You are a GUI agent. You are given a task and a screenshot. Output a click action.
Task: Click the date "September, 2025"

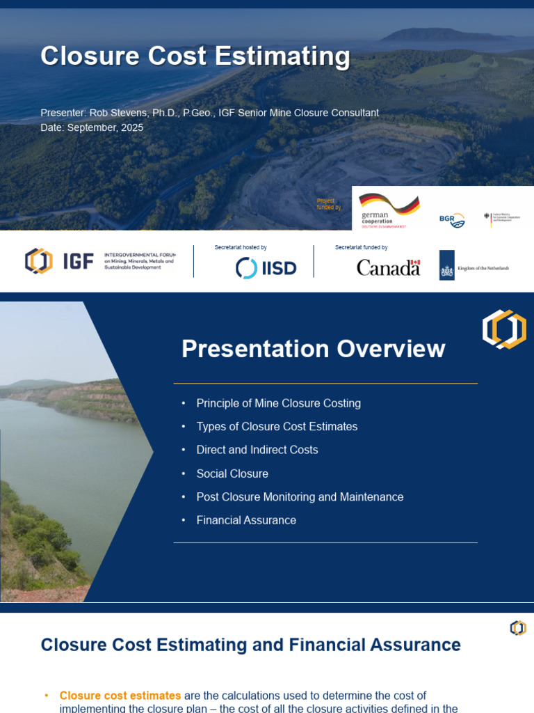(106, 128)
